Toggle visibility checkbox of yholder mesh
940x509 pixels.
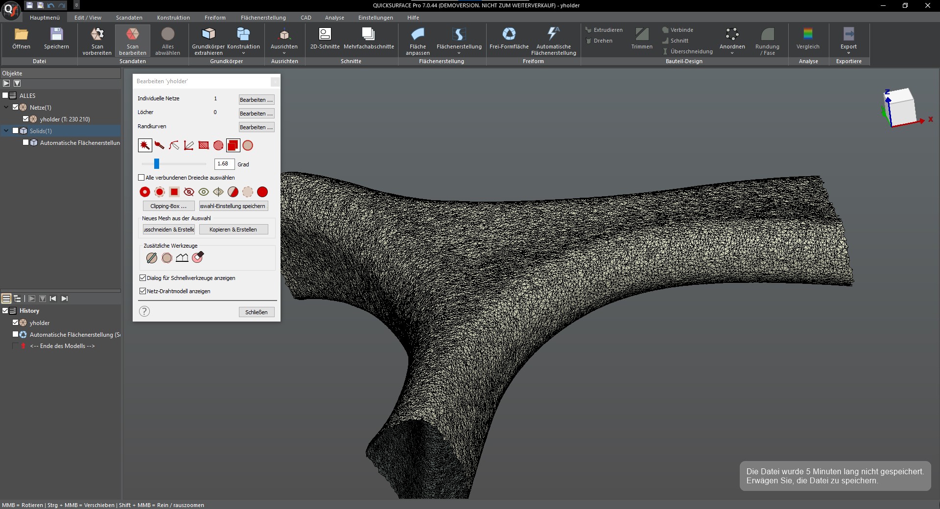click(x=26, y=119)
